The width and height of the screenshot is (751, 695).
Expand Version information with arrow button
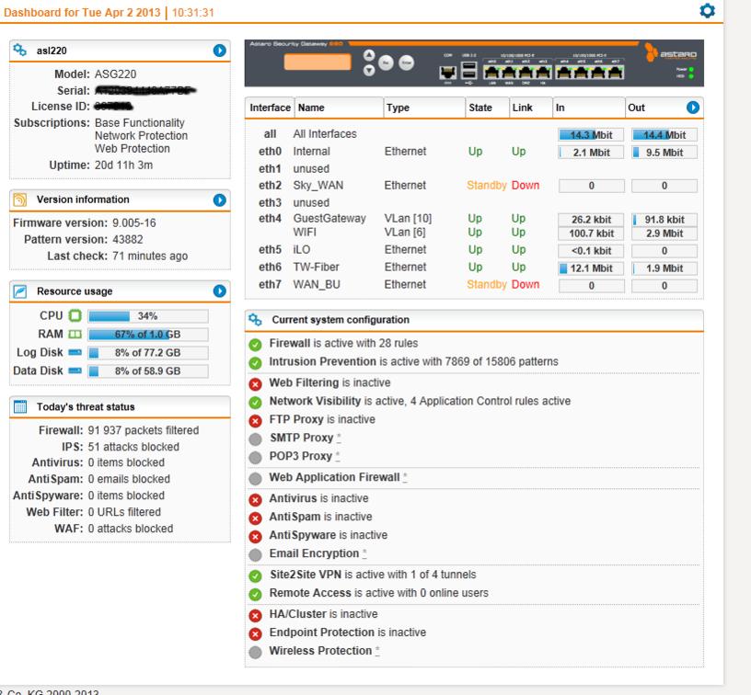[219, 199]
